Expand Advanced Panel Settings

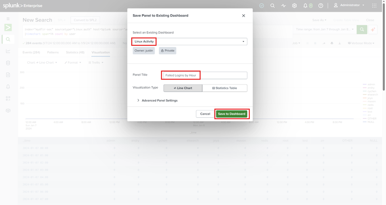click(x=157, y=100)
